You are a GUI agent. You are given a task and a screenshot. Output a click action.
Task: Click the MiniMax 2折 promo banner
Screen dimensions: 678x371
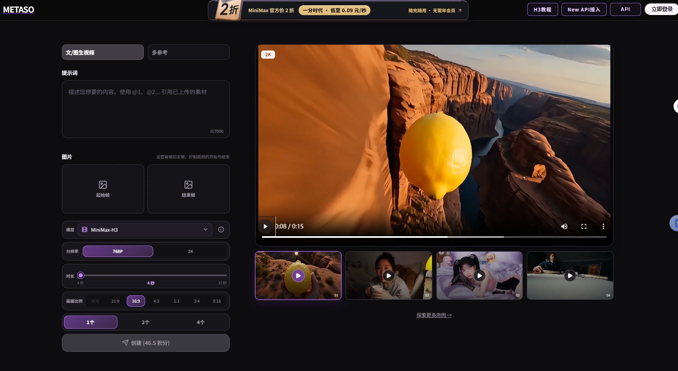338,10
